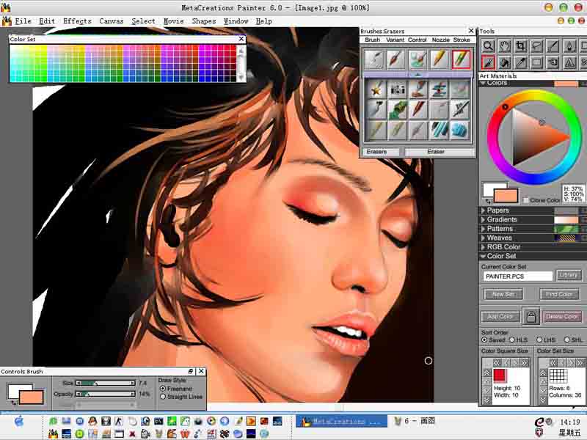Select the pointing-hand adjuster tool
The width and height of the screenshot is (587, 440).
(554, 63)
